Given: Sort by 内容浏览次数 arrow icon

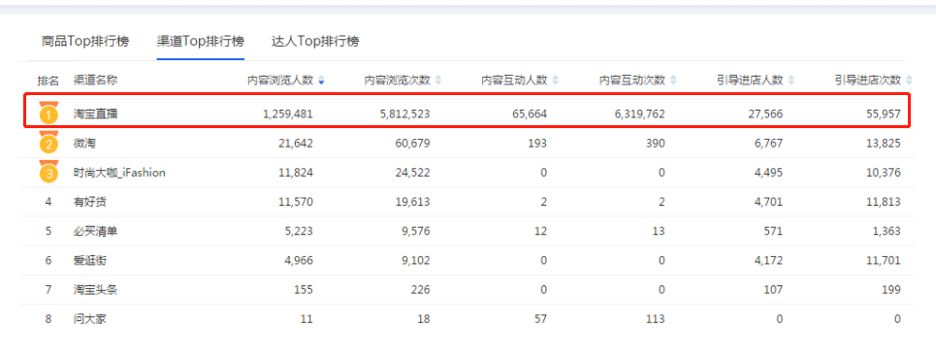Looking at the screenshot, I should tap(438, 81).
